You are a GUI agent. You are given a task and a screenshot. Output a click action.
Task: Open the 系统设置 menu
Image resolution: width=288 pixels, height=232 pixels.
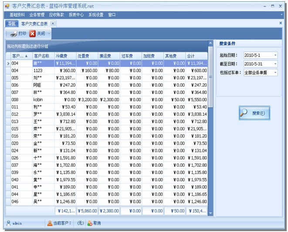pos(96,15)
